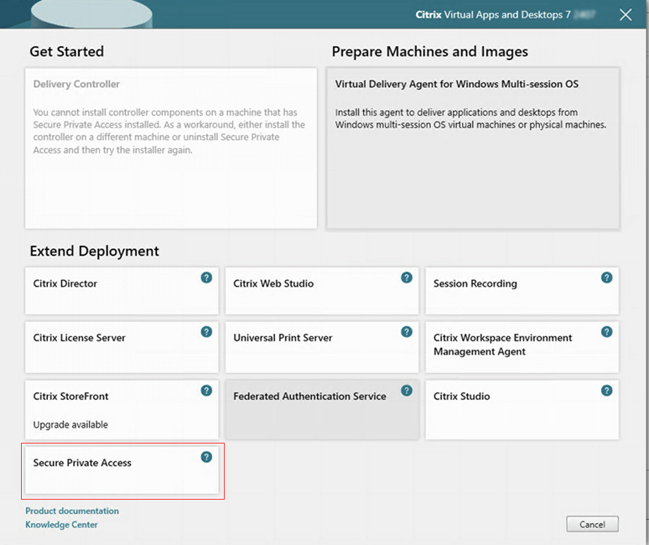Click help icon on Citrix Director tile
This screenshot has height=545, width=649.
(x=206, y=278)
